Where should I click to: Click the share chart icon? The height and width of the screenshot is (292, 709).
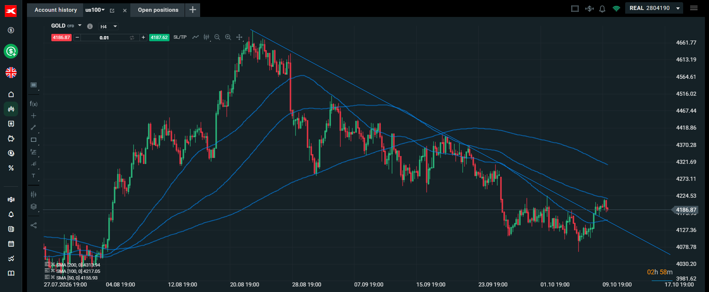pos(34,225)
